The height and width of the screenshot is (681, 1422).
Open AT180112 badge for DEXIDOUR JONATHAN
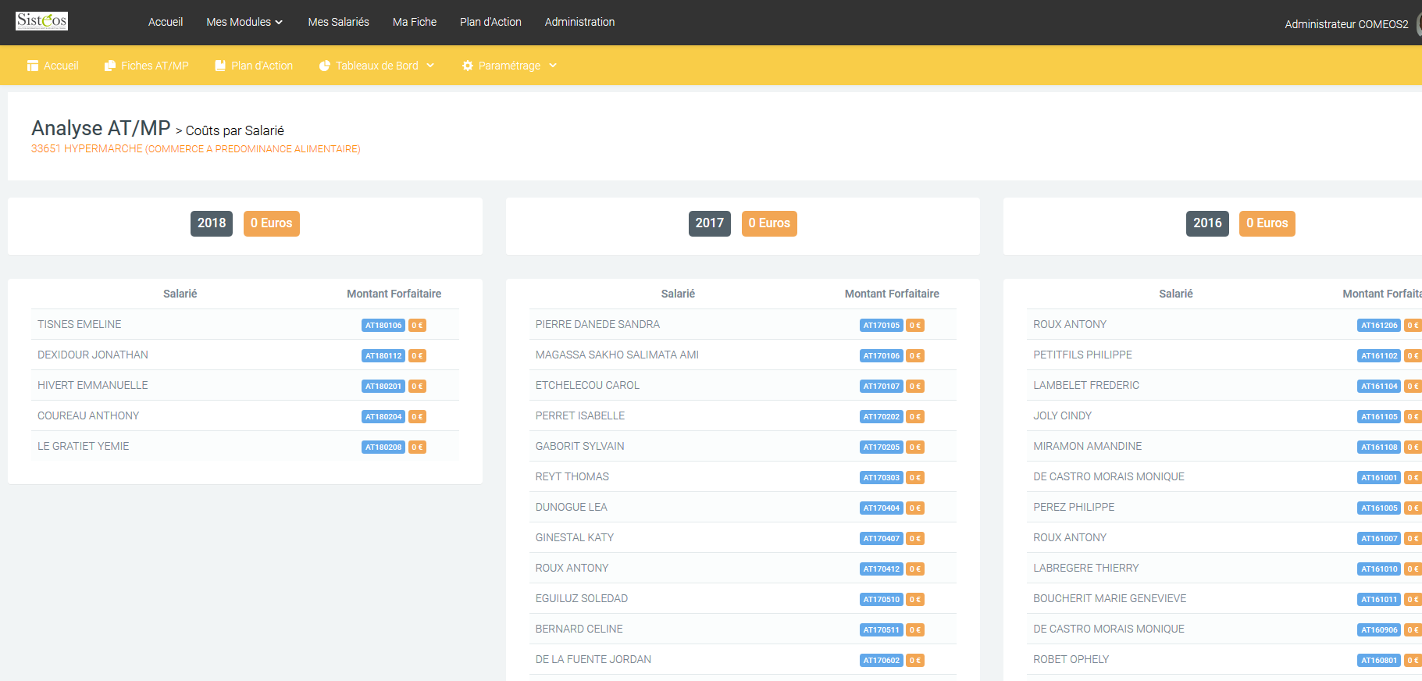pos(383,356)
